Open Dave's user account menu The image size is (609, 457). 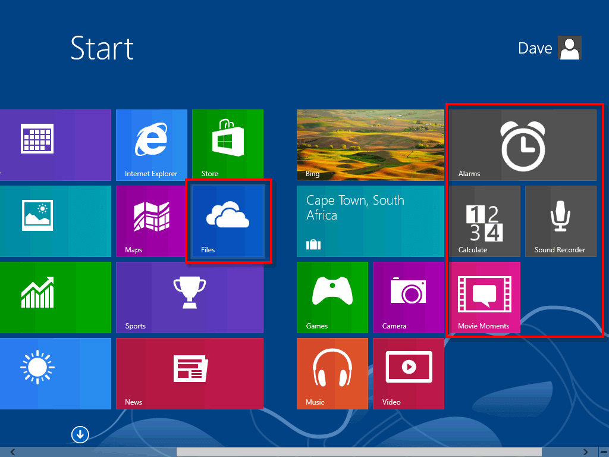click(x=550, y=48)
